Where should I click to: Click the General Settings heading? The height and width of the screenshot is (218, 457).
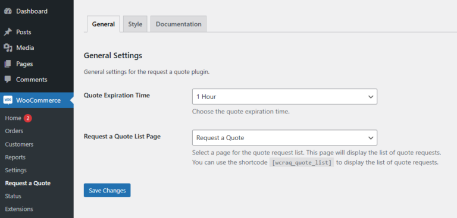[113, 55]
